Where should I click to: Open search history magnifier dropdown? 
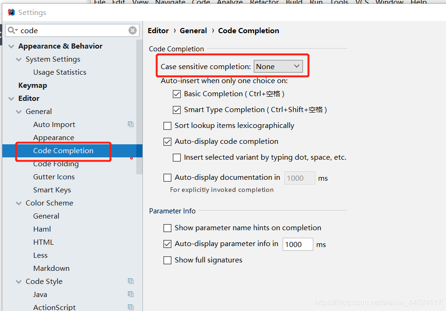click(13, 30)
